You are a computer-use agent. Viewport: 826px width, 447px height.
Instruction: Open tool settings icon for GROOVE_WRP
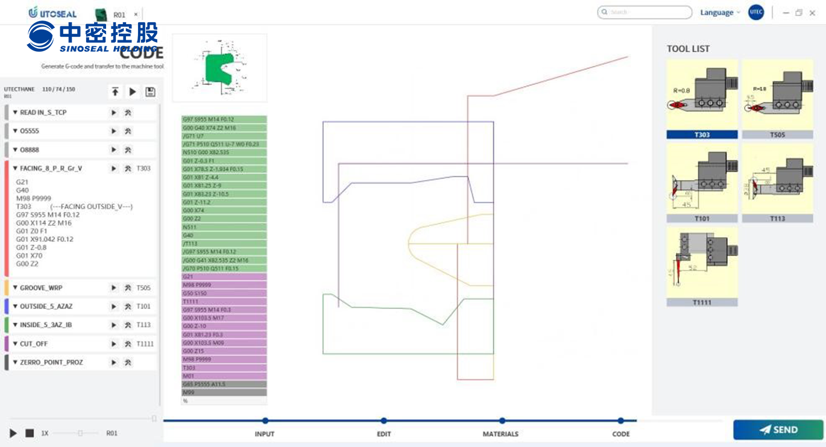(x=128, y=288)
